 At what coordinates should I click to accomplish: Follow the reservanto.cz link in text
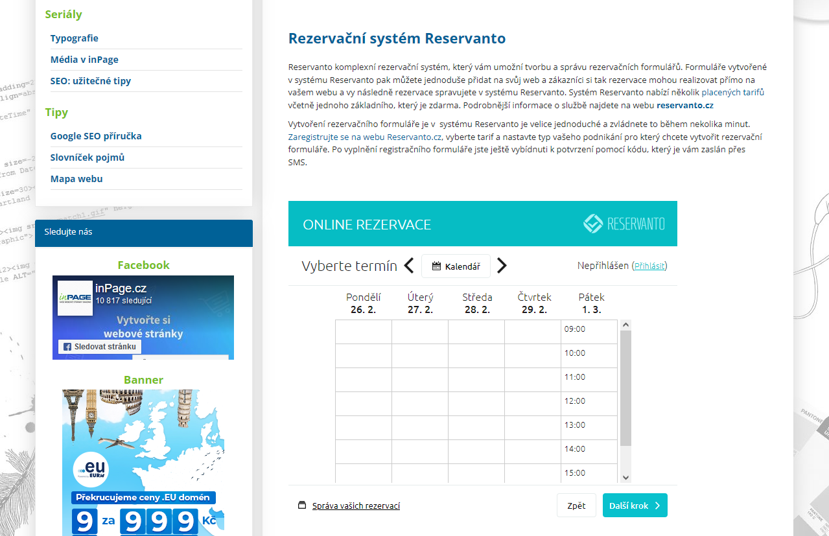point(684,104)
